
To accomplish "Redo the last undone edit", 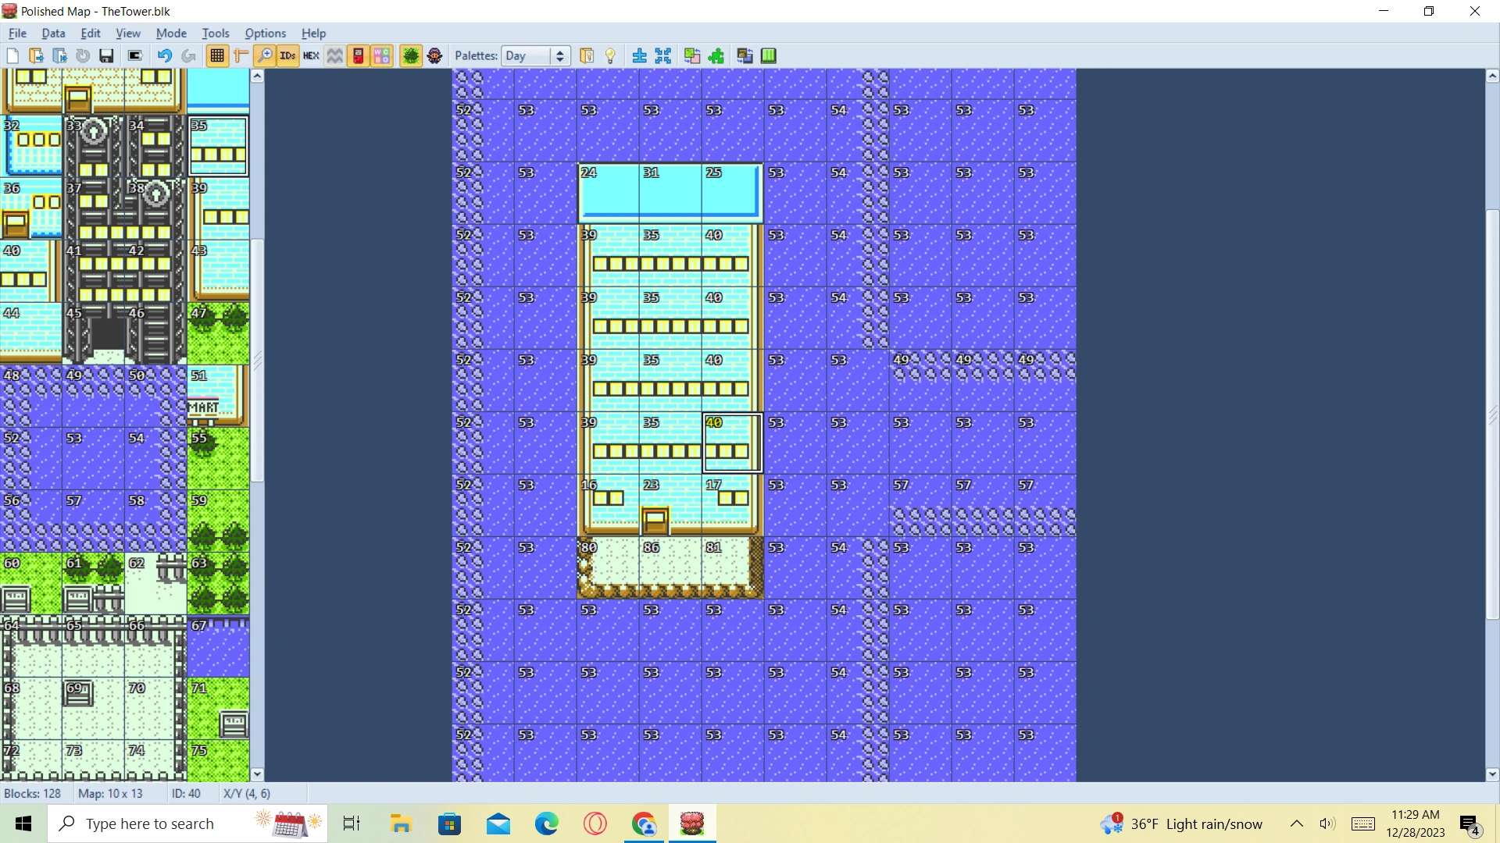I will (188, 55).
